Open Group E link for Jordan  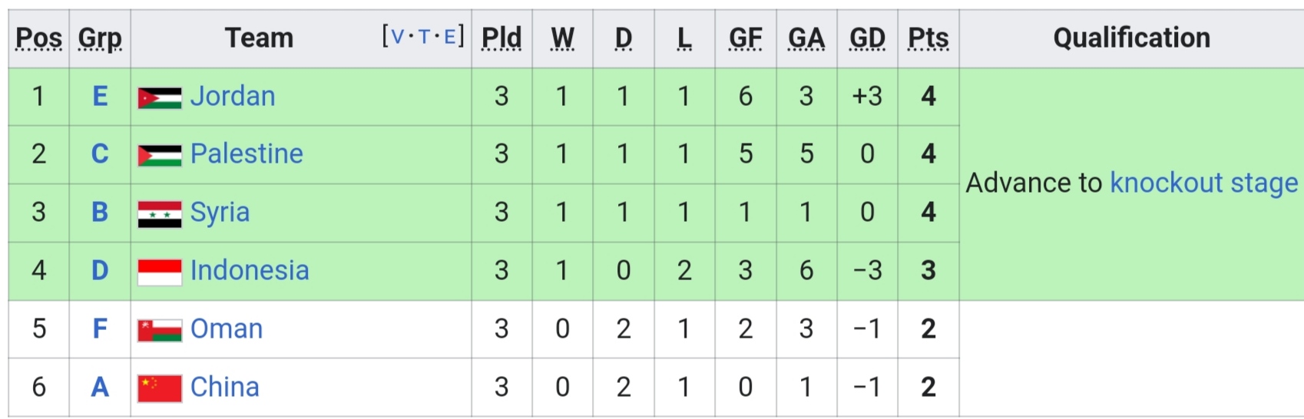click(100, 96)
